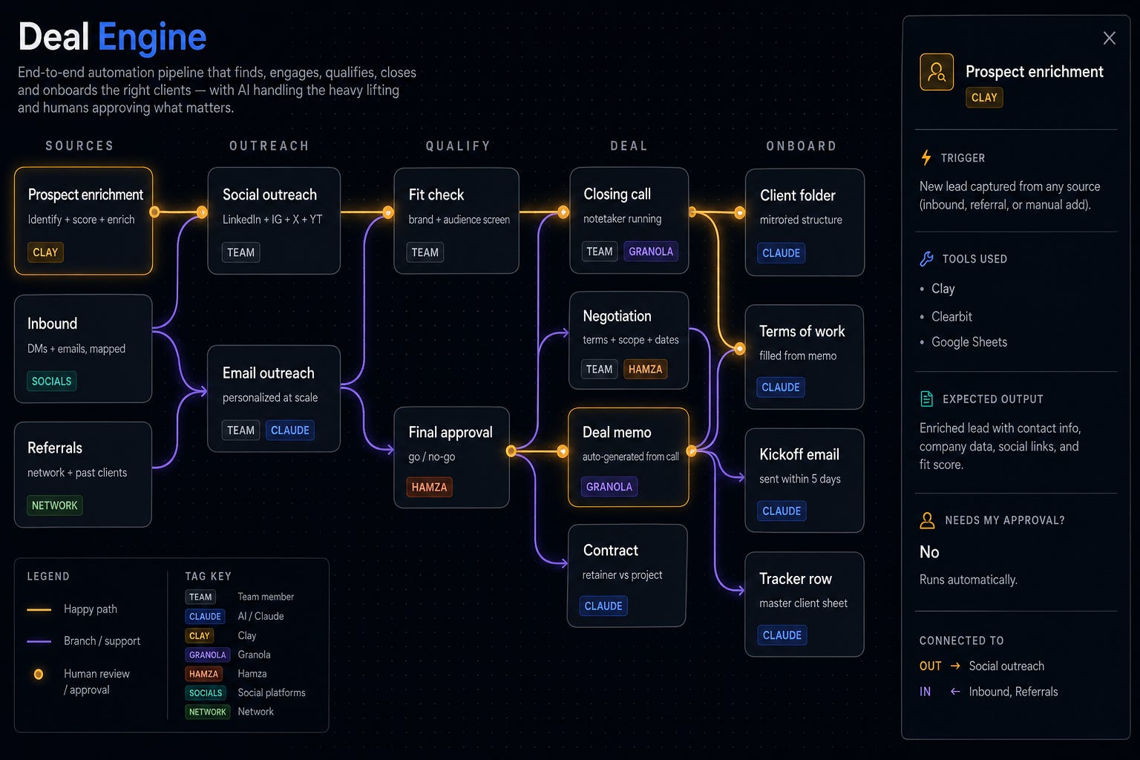
Task: Click the Human review dot icon in legend
Action: pos(39,675)
